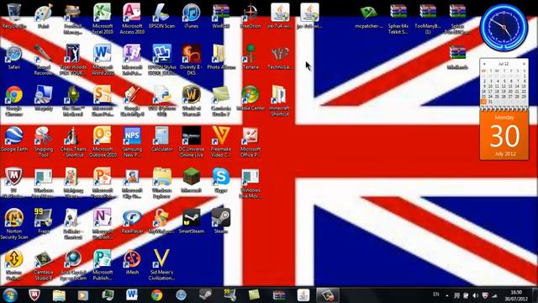Image resolution: width=538 pixels, height=303 pixels.
Task: Open Java app on the taskbar
Action: 303,295
